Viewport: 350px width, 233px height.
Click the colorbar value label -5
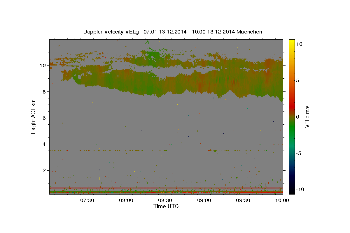click(x=299, y=153)
